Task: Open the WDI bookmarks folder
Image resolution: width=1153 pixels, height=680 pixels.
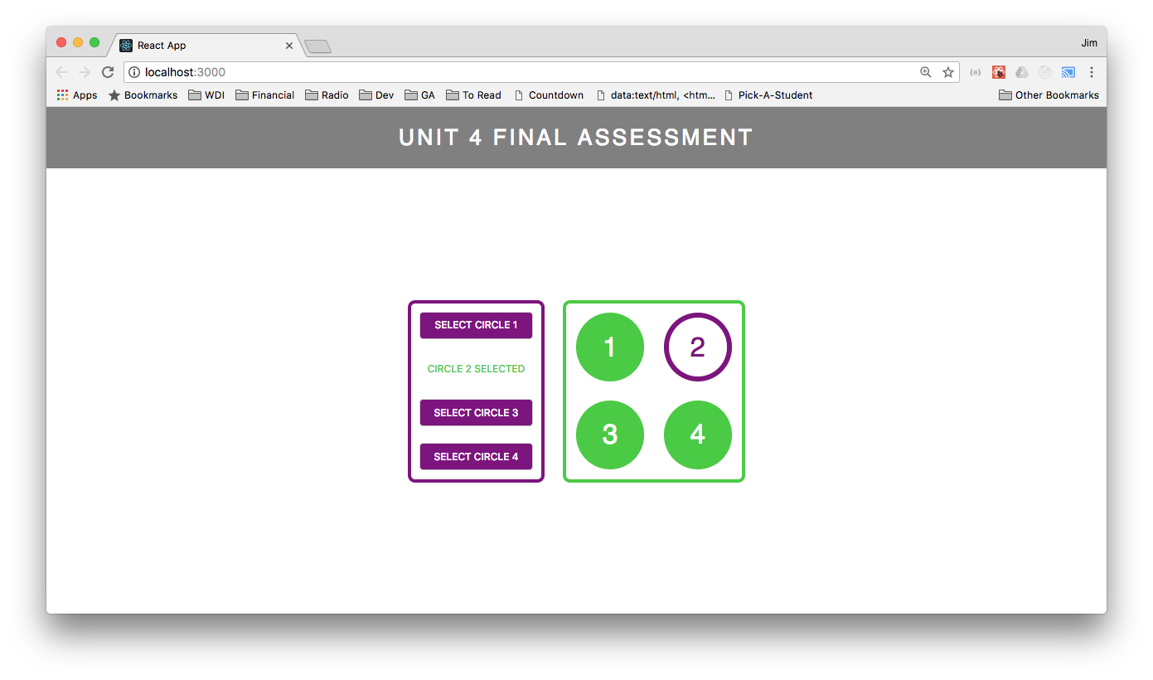Action: [x=206, y=95]
